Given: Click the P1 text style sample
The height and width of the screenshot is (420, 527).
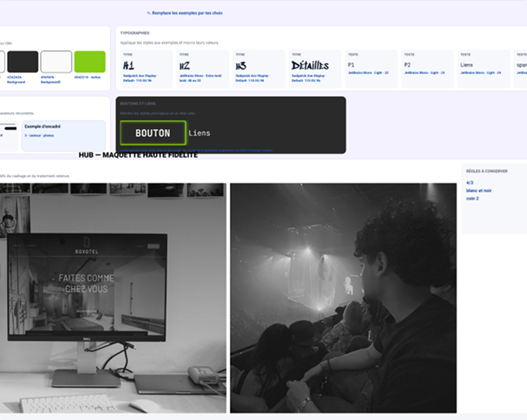Looking at the screenshot, I should coord(351,64).
